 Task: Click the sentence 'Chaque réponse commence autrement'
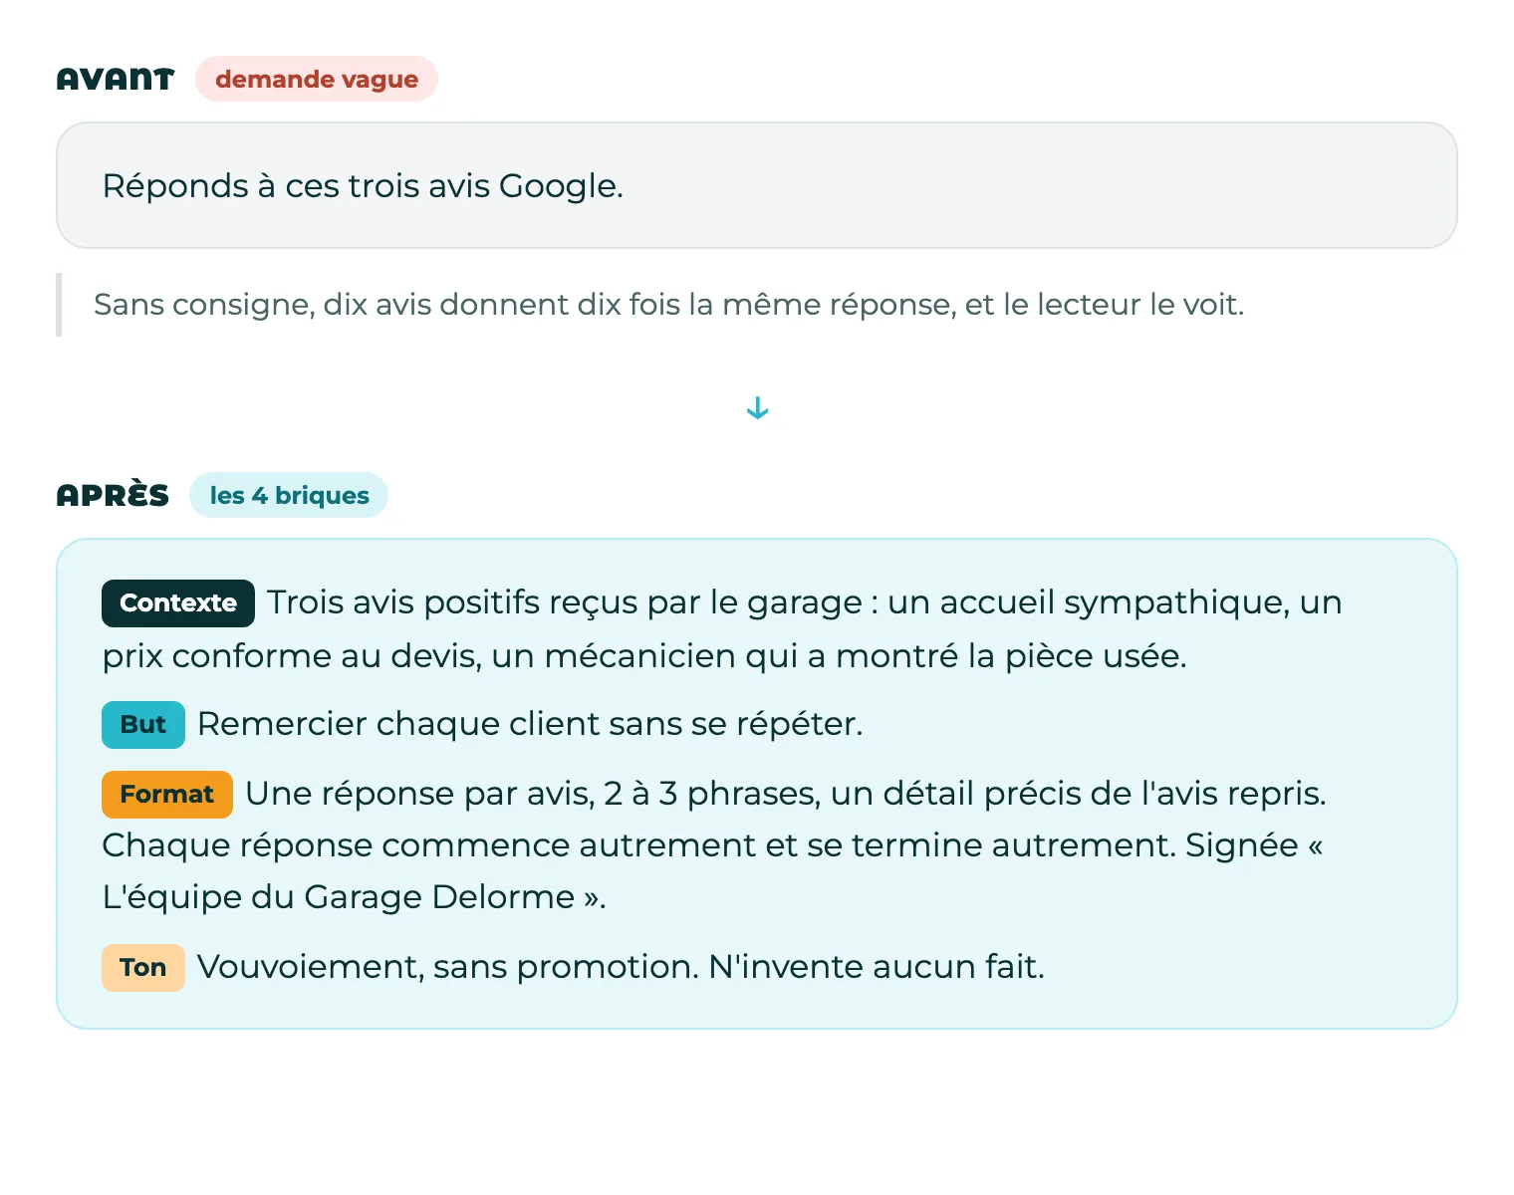[x=429, y=845]
